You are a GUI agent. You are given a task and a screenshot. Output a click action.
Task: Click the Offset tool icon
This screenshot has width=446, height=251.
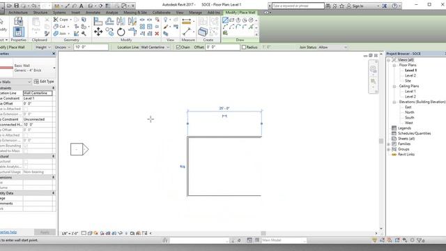[x=109, y=21]
